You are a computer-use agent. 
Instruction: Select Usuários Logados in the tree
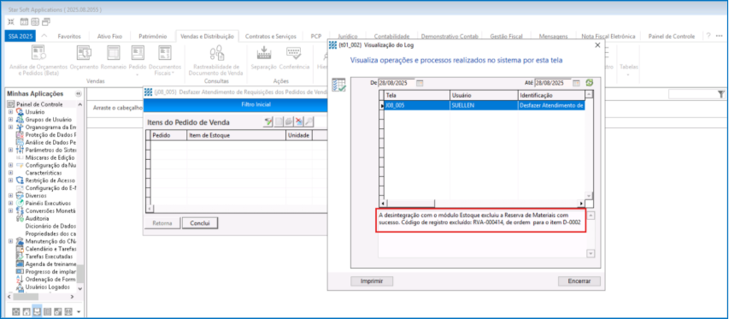tap(48, 287)
